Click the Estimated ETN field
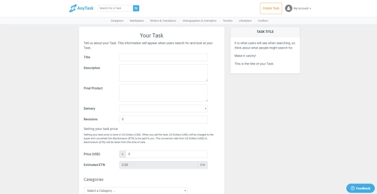Image resolution: width=377 pixels, height=194 pixels. (x=158, y=165)
